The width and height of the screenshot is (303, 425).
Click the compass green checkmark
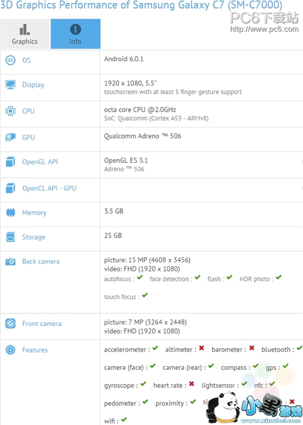[256, 366]
